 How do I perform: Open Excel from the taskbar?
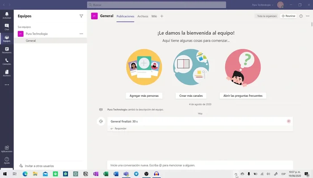click(x=106, y=174)
